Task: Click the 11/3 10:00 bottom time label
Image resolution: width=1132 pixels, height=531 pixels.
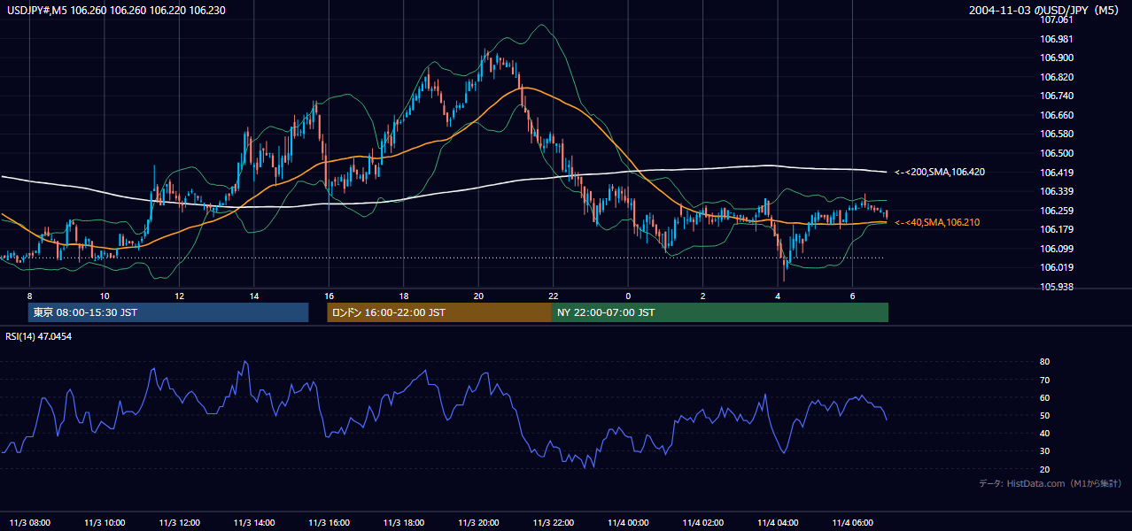Action: 105,522
